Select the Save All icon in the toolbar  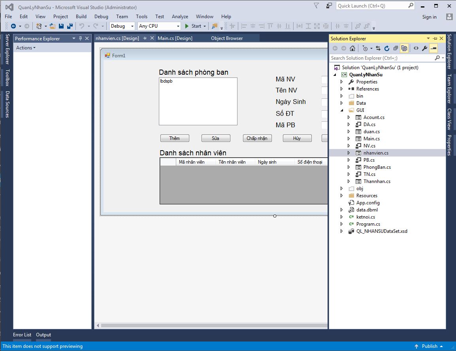[70, 26]
